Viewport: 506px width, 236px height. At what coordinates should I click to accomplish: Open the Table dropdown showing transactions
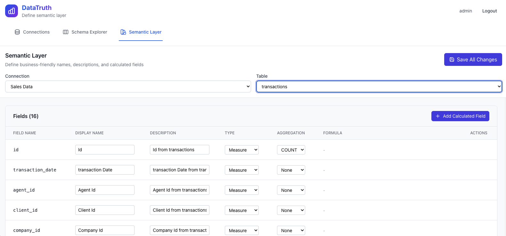(379, 87)
